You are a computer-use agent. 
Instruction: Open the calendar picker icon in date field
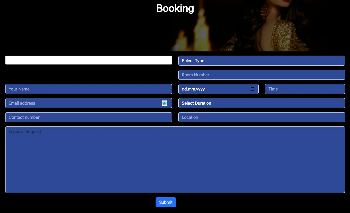(253, 89)
